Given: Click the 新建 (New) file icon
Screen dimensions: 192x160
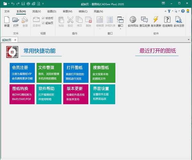Looking at the screenshot, I should point(7,20).
